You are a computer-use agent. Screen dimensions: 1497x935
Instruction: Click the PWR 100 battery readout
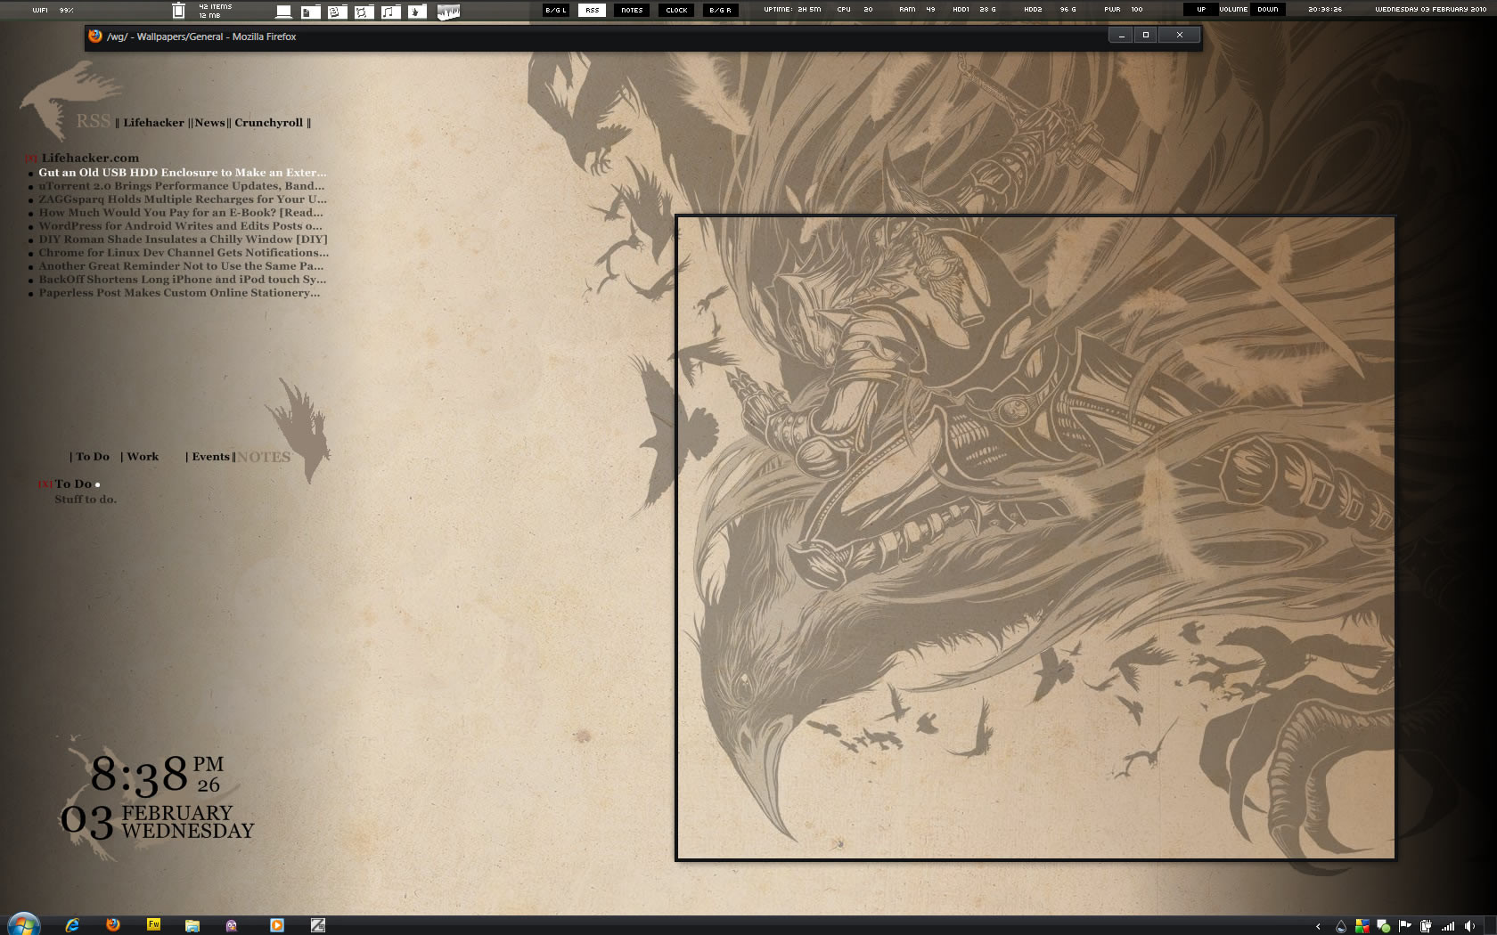pyautogui.click(x=1124, y=10)
